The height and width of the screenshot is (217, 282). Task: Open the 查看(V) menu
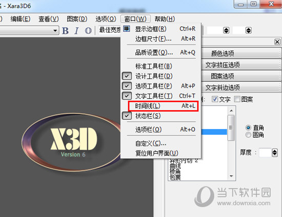click(49, 19)
